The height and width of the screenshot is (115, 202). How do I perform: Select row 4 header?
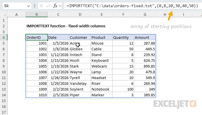(3, 37)
